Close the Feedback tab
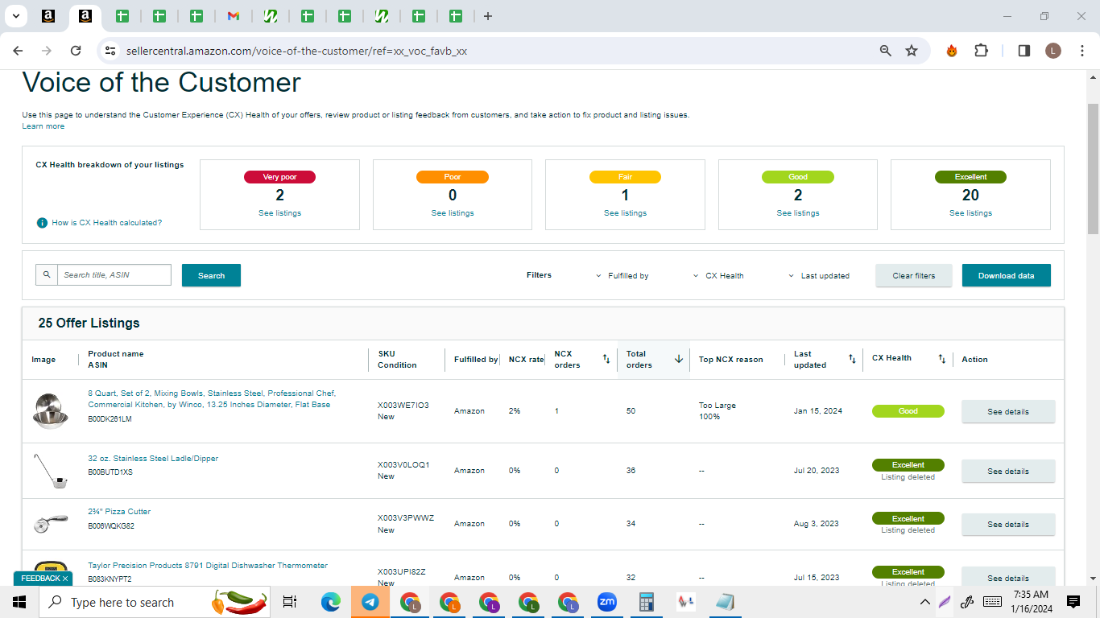 [x=65, y=579]
